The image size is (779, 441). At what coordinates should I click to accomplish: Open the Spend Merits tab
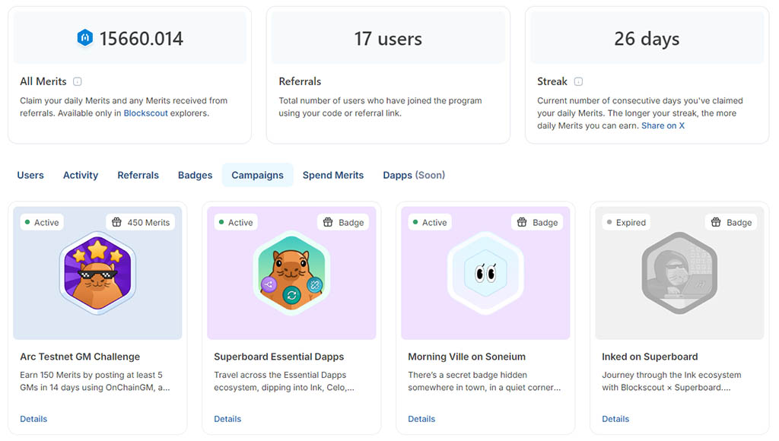pyautogui.click(x=333, y=175)
